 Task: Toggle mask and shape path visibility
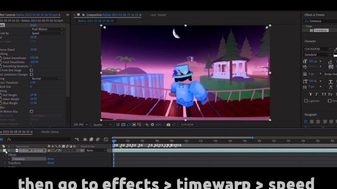(128, 124)
